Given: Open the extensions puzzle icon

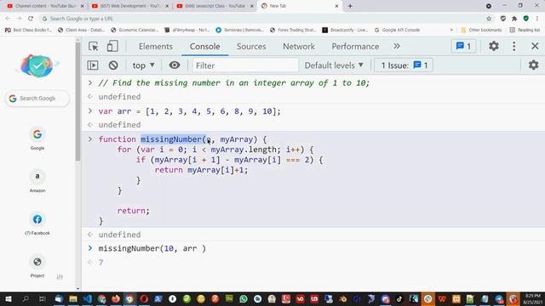Looking at the screenshot, I should pos(514,19).
